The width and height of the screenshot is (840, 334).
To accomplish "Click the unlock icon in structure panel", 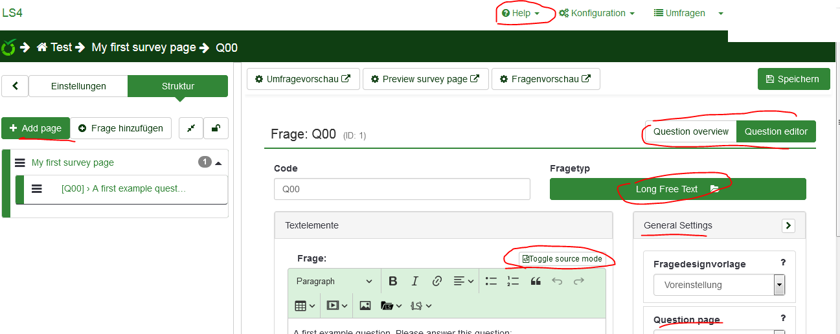I will [216, 128].
